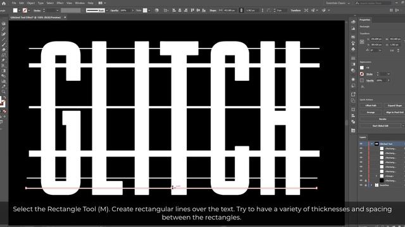This screenshot has width=405, height=227.
Task: Open the Color Guide panel icon in the dock
Action: pyautogui.click(x=353, y=28)
